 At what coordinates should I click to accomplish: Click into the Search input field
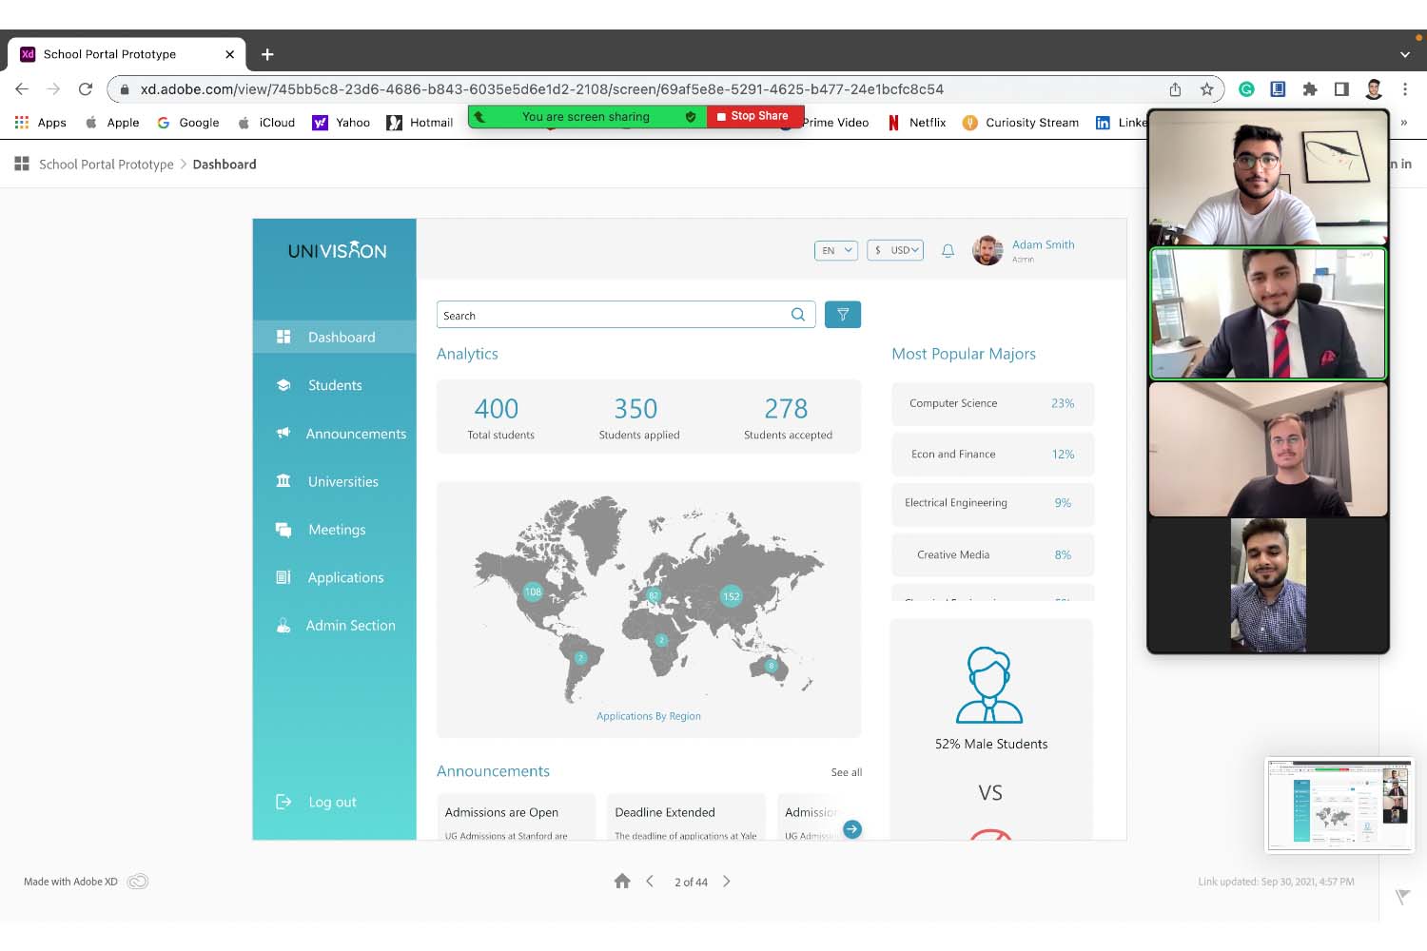pos(614,315)
